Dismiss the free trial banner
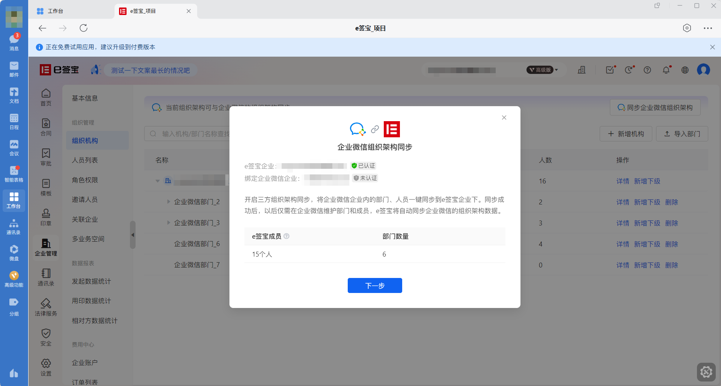This screenshot has width=721, height=386. 712,47
